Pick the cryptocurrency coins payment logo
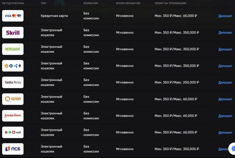This screenshot has width=235, height=158. click(13, 66)
